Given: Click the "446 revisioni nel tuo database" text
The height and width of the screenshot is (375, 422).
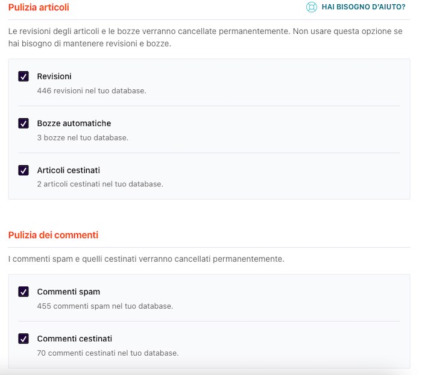Looking at the screenshot, I should (x=92, y=91).
